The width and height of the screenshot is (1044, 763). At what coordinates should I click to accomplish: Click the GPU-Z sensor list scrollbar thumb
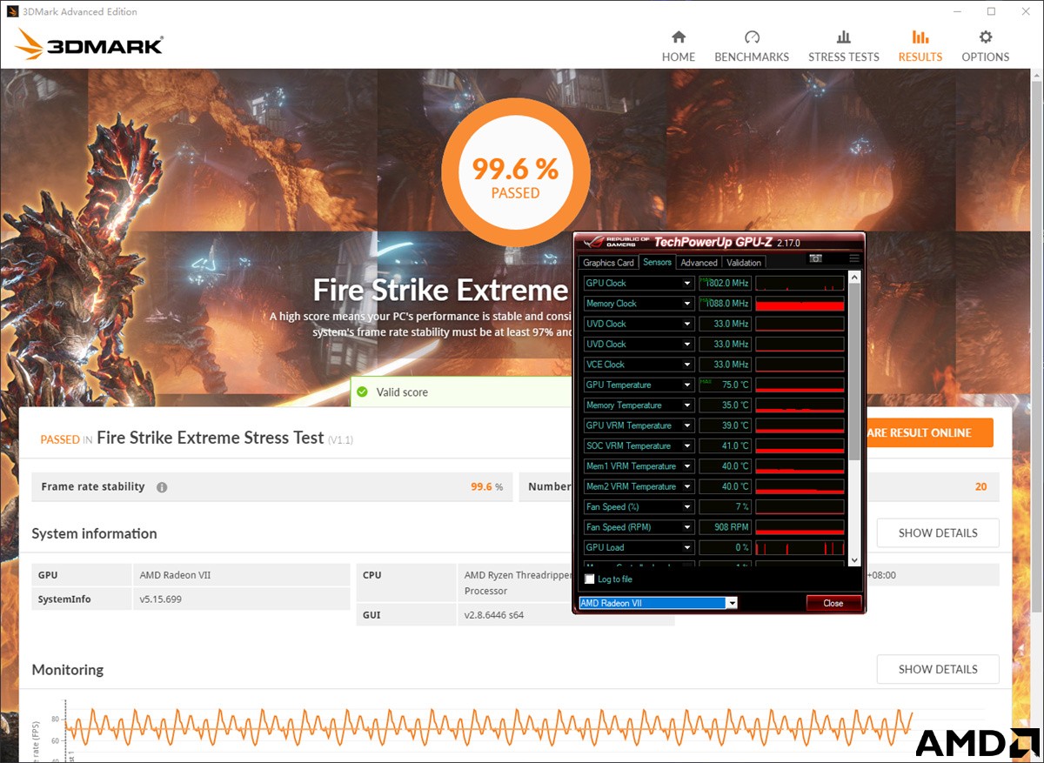pyautogui.click(x=854, y=371)
